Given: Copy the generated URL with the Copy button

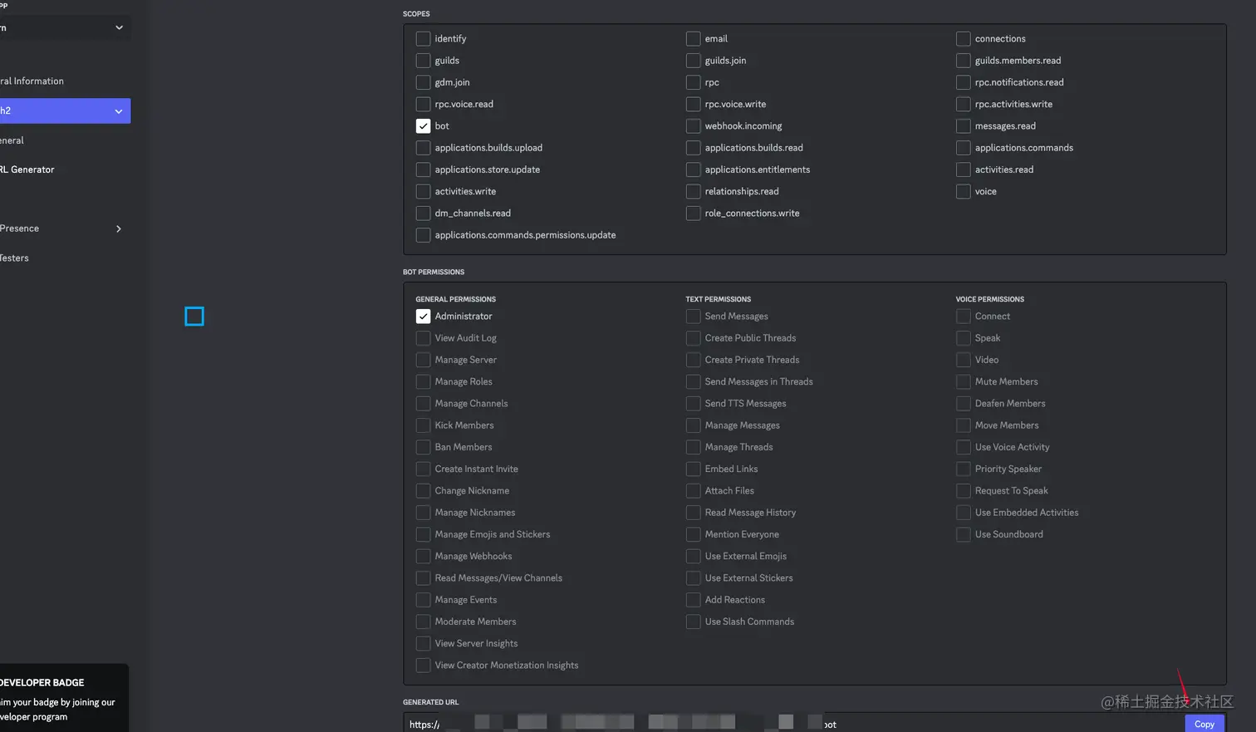Looking at the screenshot, I should coord(1204,724).
